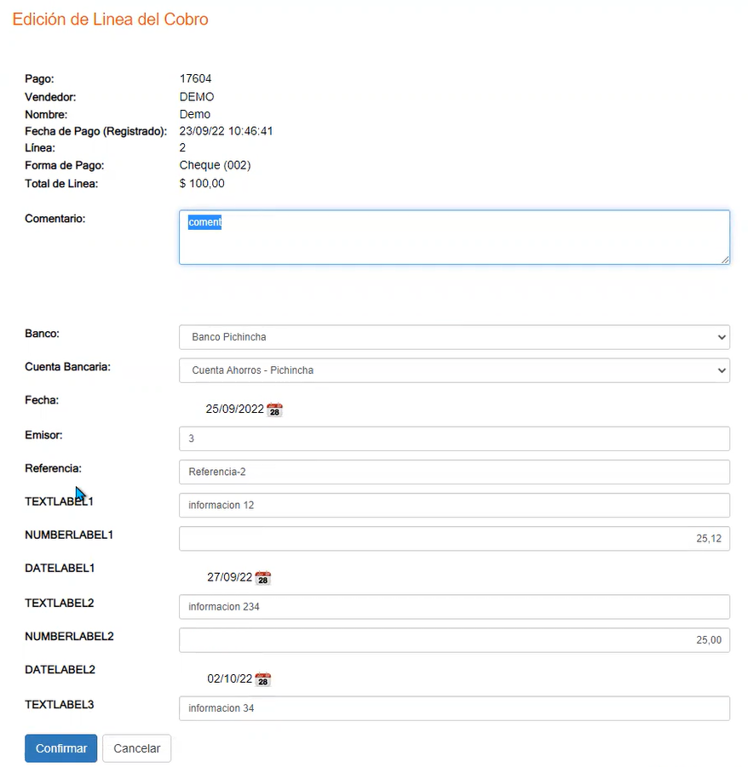Image resolution: width=748 pixels, height=767 pixels.
Task: Click the Confirmar button
Action: coord(61,748)
